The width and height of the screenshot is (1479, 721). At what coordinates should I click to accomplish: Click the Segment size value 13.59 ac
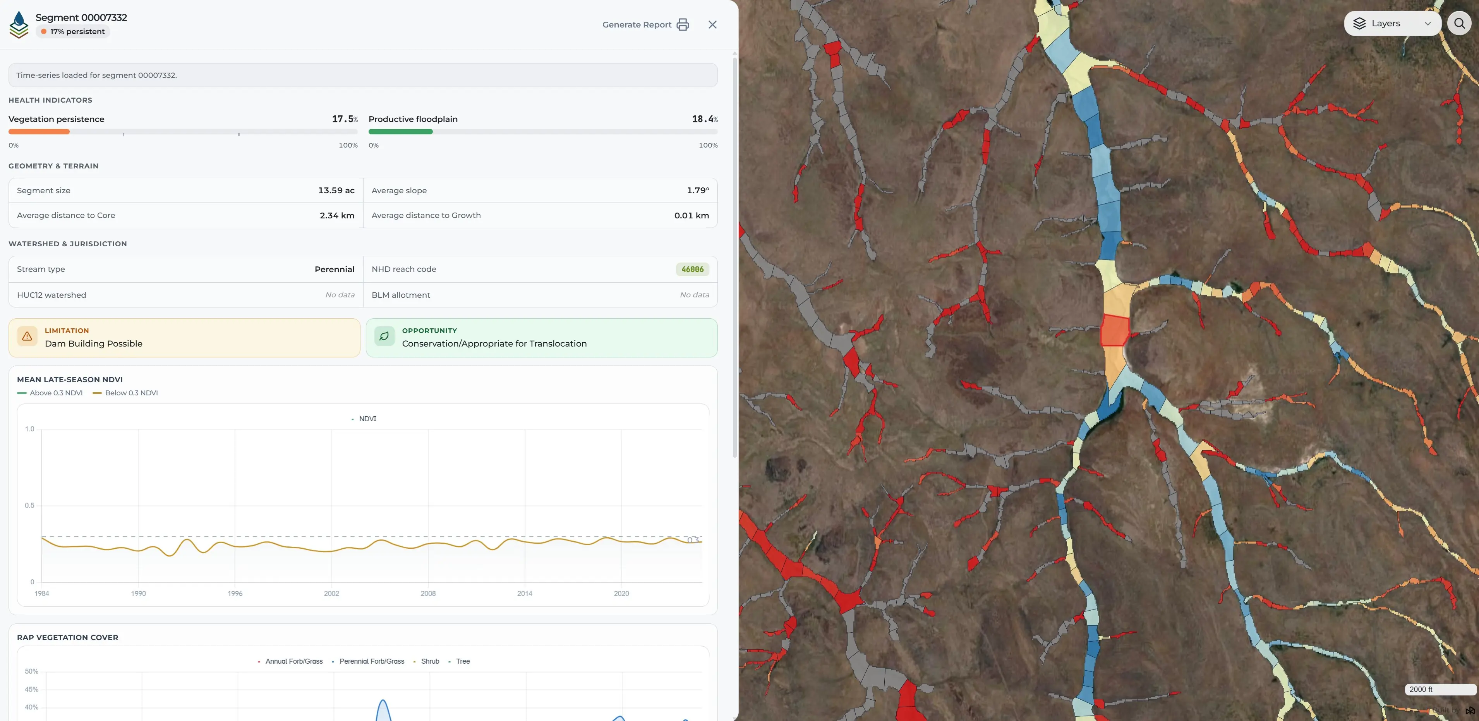pyautogui.click(x=336, y=191)
